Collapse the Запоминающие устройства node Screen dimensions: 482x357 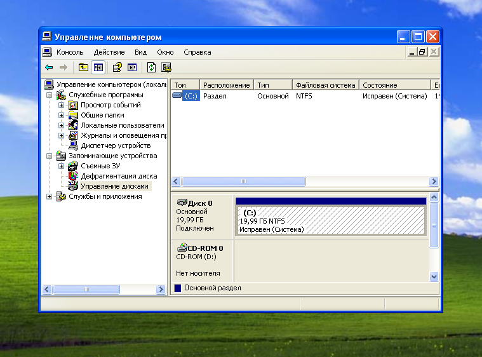pyautogui.click(x=49, y=156)
